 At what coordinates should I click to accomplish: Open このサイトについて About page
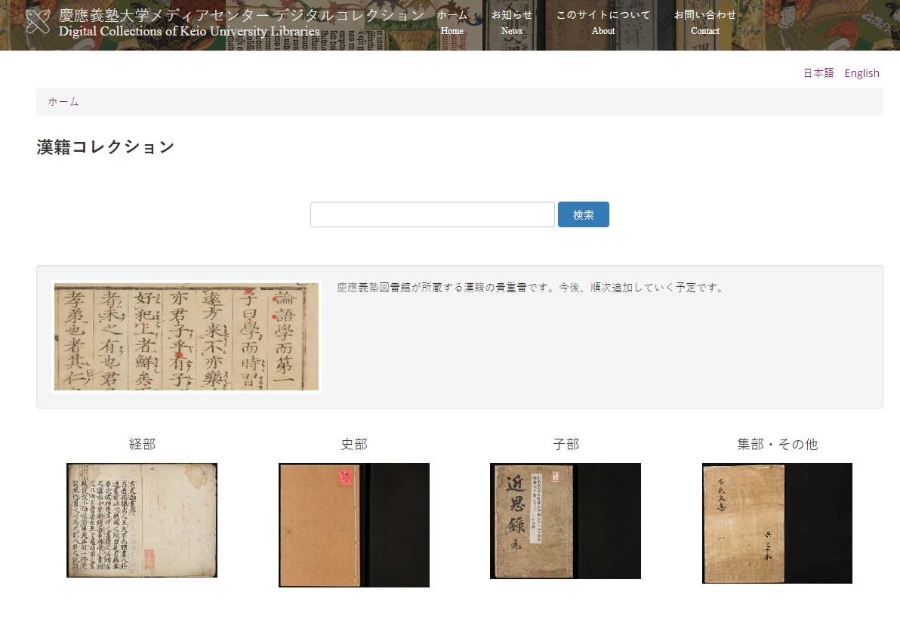pyautogui.click(x=603, y=22)
